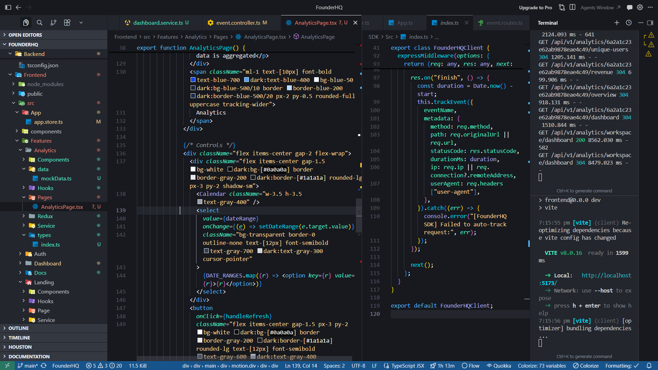Click the Colorize status bar button
Screen dimensions: 658x370
point(586,366)
